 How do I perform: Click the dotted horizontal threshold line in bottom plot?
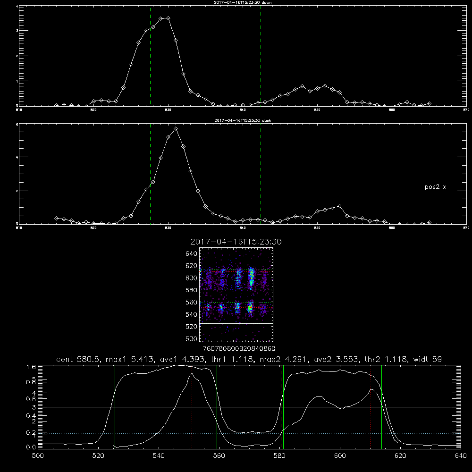(249, 433)
